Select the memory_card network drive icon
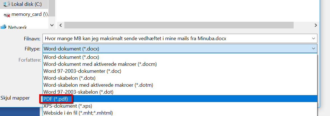This screenshot has height=116, width=330. pos(7,15)
